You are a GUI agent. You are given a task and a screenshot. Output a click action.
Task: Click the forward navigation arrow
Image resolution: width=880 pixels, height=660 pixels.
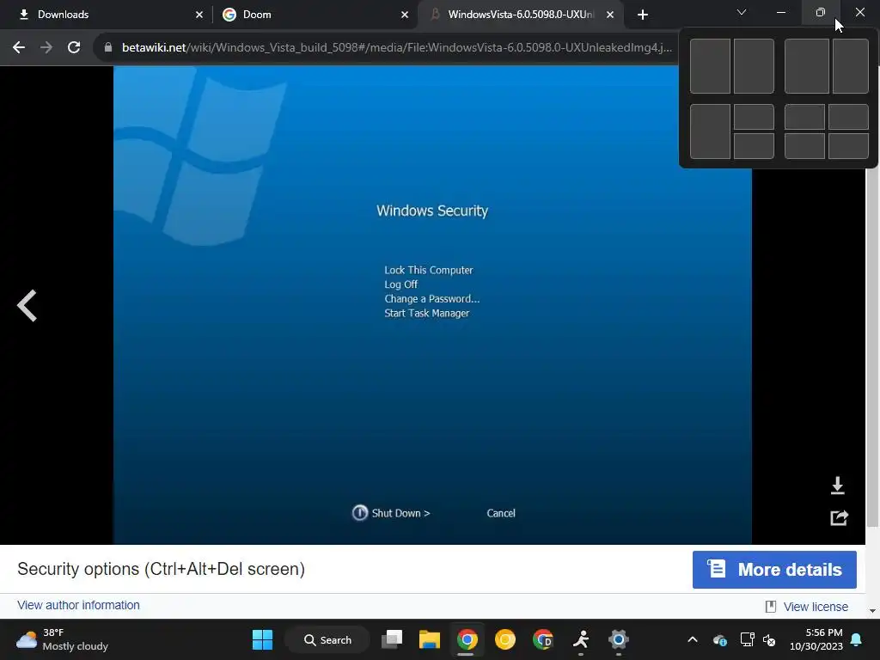[46, 48]
